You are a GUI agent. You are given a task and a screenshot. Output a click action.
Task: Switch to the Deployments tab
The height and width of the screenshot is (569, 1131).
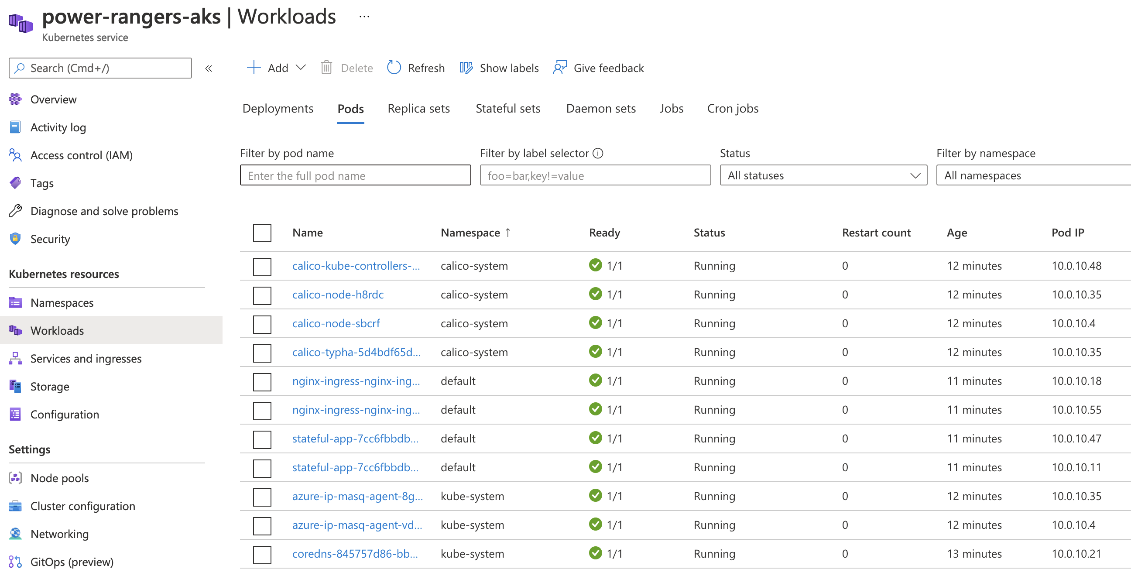click(277, 108)
